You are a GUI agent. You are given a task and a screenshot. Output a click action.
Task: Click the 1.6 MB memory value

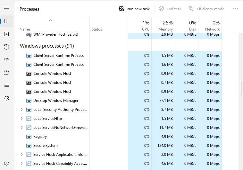167,65
